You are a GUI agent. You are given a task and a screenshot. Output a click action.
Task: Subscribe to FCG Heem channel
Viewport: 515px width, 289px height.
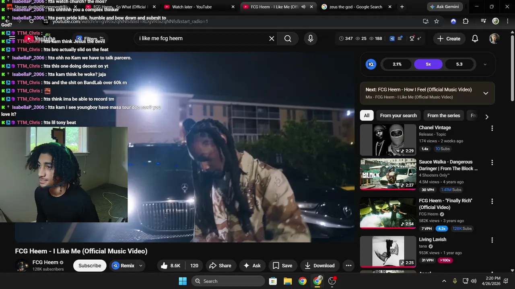pos(90,265)
